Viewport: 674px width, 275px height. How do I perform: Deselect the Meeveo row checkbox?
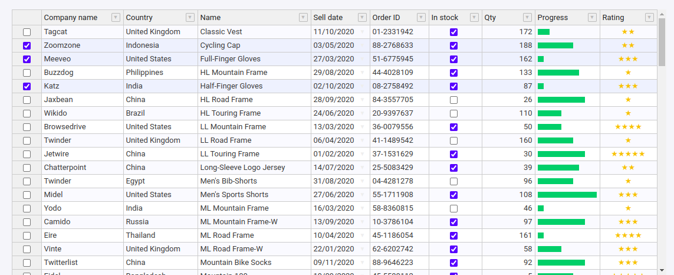pyautogui.click(x=27, y=59)
